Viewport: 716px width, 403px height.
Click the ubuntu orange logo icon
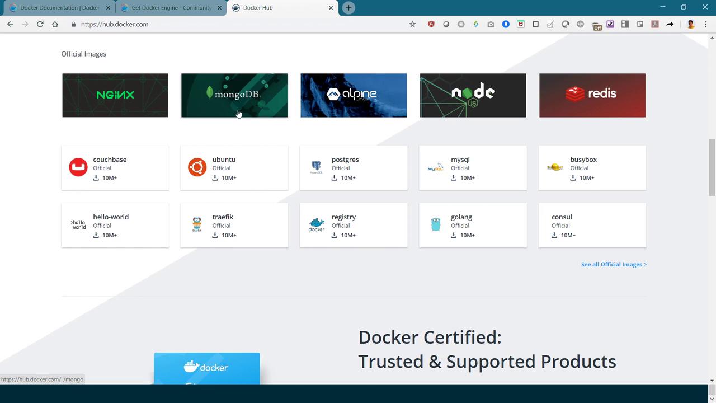[x=197, y=167]
